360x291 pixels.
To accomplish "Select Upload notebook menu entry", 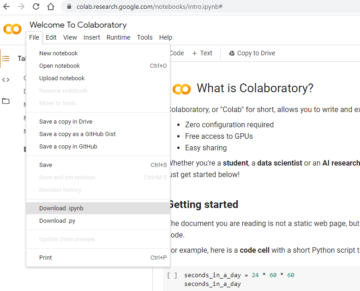I will click(98, 78).
